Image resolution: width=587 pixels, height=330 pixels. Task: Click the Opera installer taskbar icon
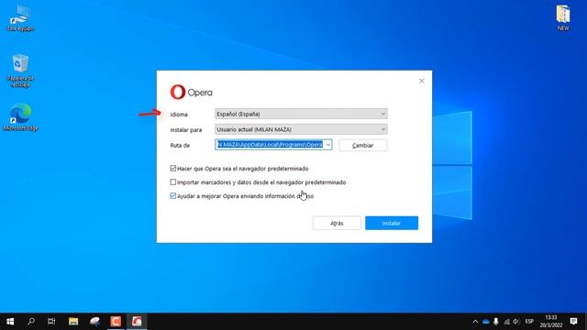pos(137,322)
